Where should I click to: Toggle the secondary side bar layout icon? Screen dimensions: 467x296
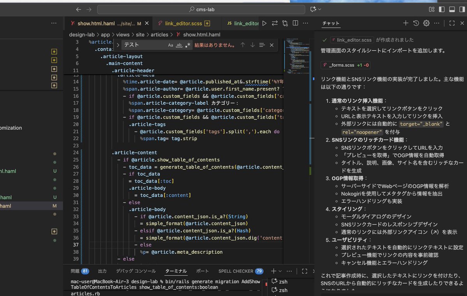(x=462, y=9)
